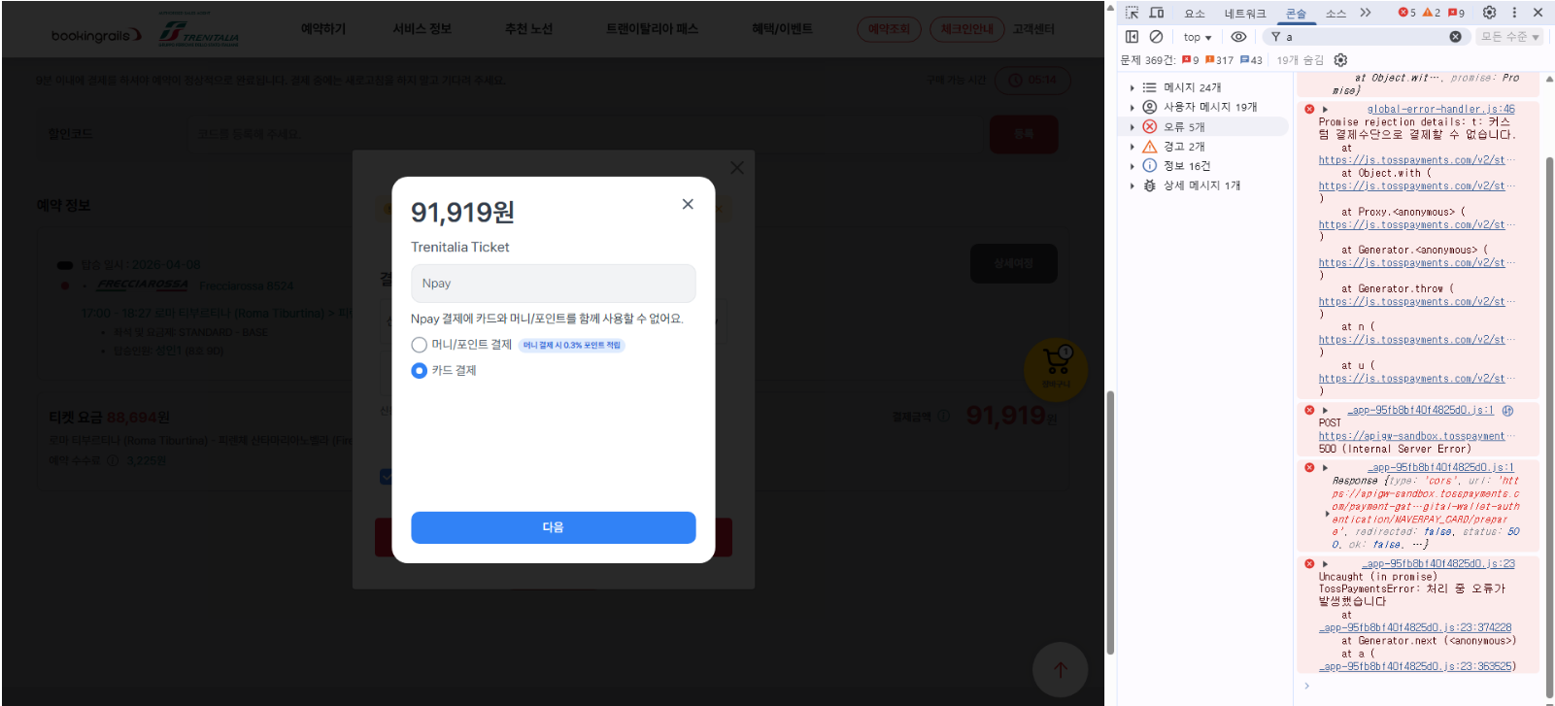Open the top JavaScript context dropdown
This screenshot has height=706, width=1555.
[1198, 37]
